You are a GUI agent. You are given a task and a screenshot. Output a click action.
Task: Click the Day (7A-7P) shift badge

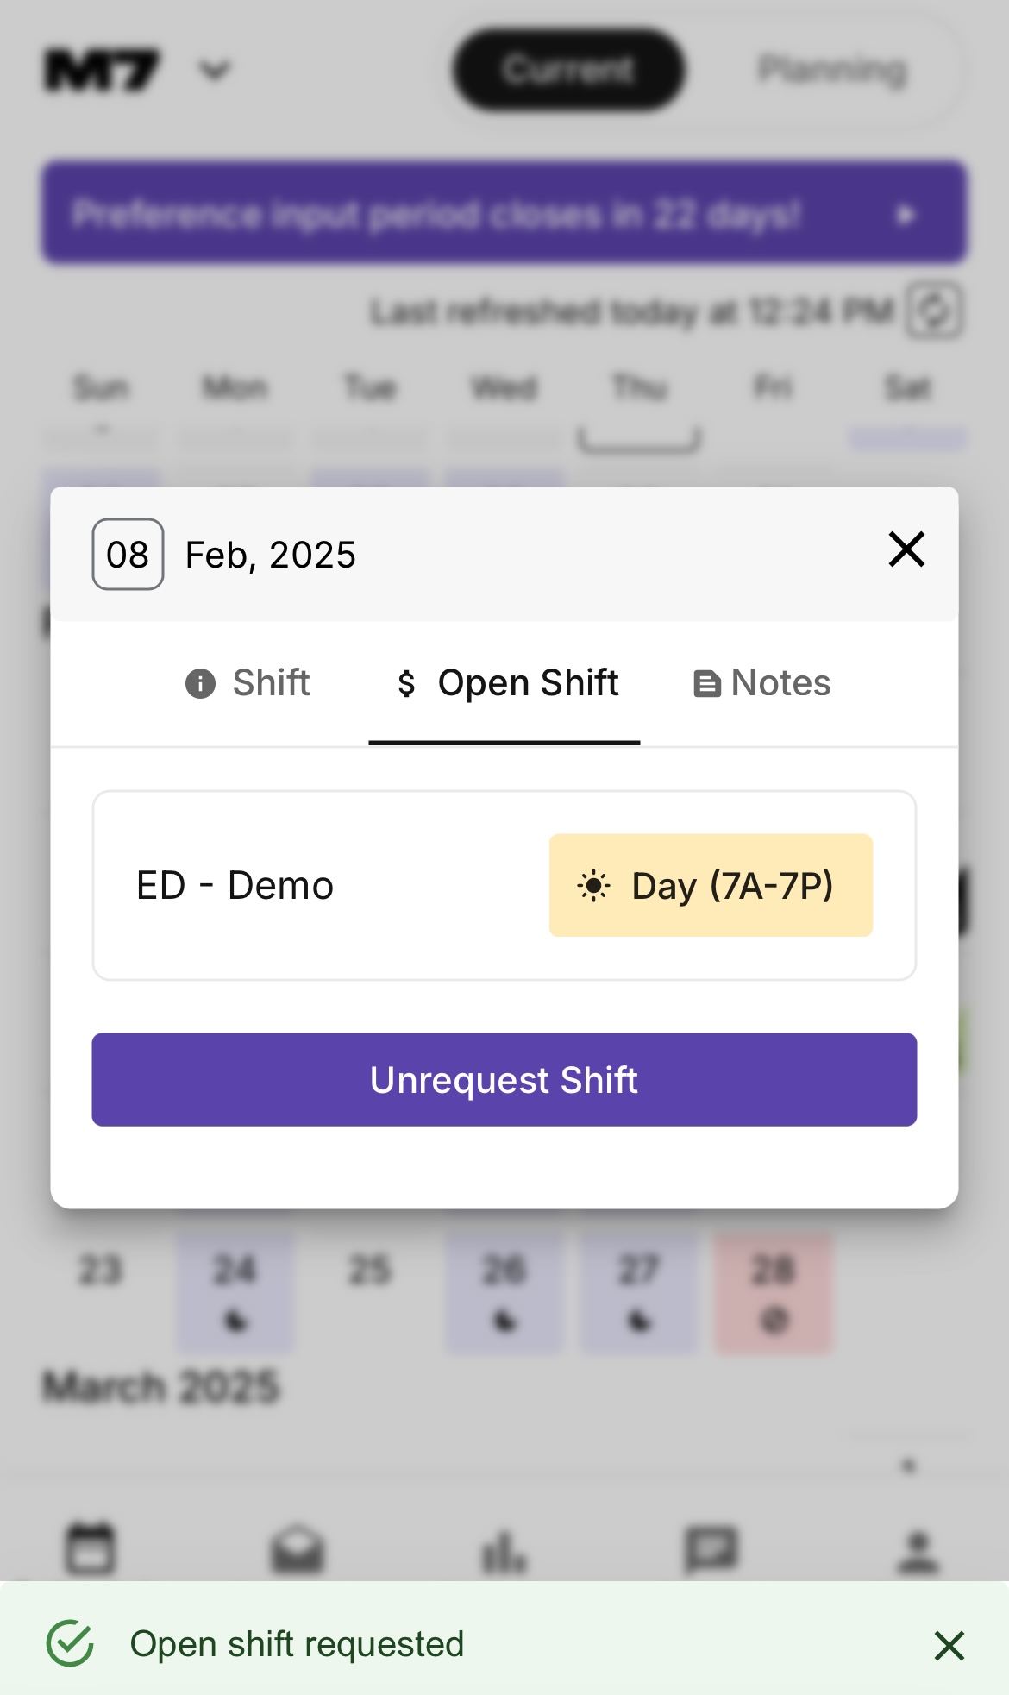click(711, 885)
